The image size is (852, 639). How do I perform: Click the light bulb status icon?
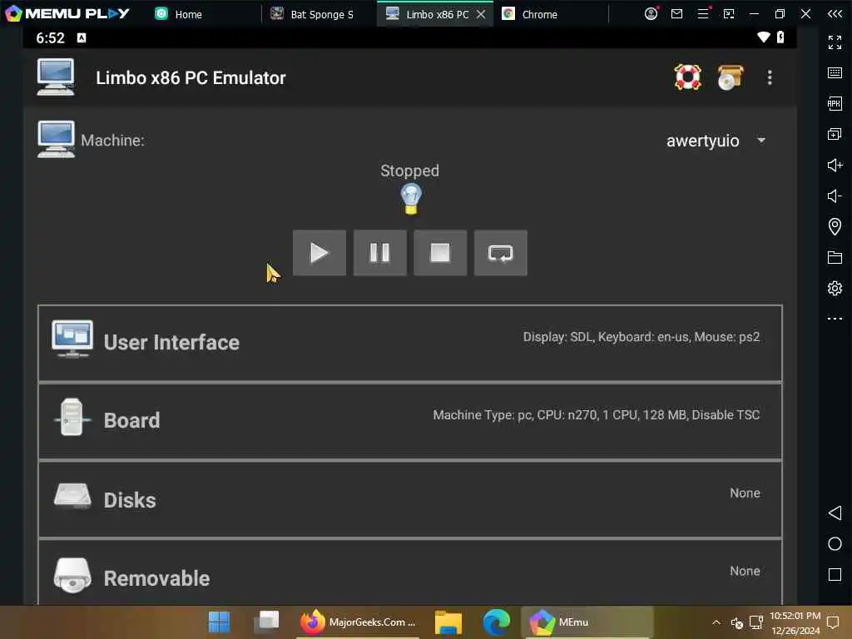(411, 198)
